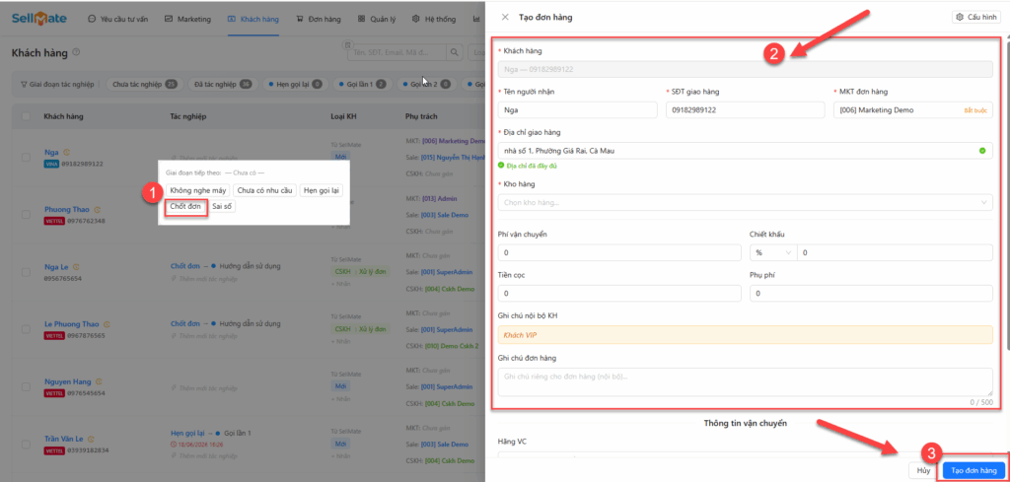The image size is (1010, 482).
Task: Open customer Trần Văn Le profile link
Action: point(65,439)
